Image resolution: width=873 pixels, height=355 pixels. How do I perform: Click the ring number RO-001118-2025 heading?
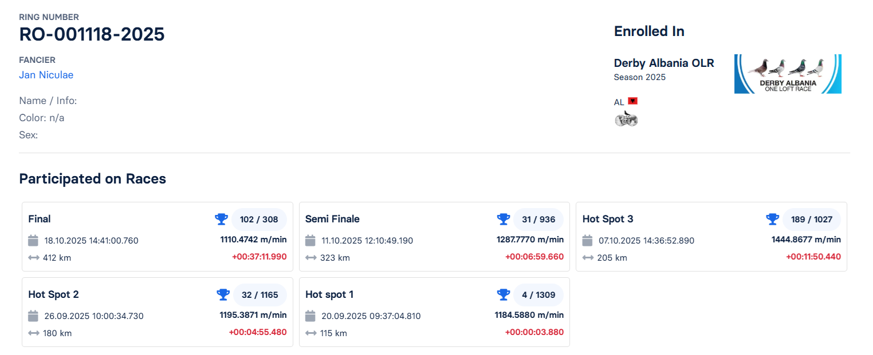92,34
